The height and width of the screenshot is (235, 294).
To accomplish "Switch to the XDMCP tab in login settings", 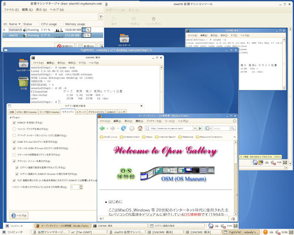I will (111, 112).
